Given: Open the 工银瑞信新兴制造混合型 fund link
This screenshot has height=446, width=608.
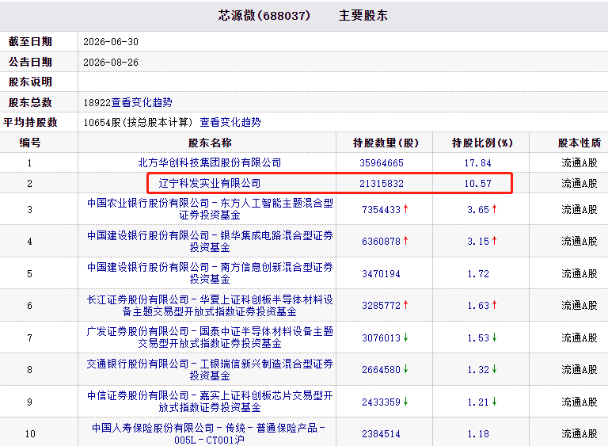Looking at the screenshot, I should pos(209,369).
